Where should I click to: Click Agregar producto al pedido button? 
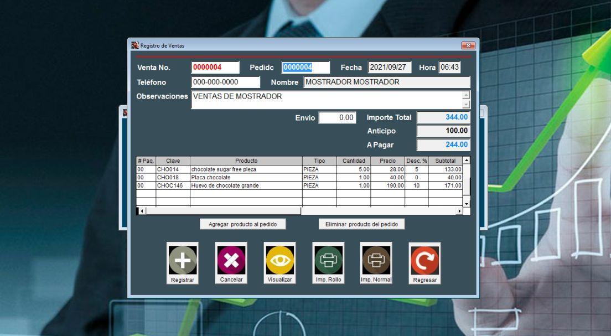tap(243, 224)
